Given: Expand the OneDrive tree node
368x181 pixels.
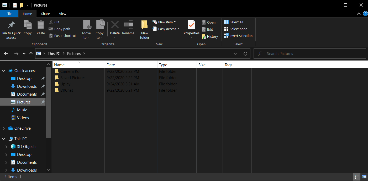Looking at the screenshot, I should [x=4, y=128].
